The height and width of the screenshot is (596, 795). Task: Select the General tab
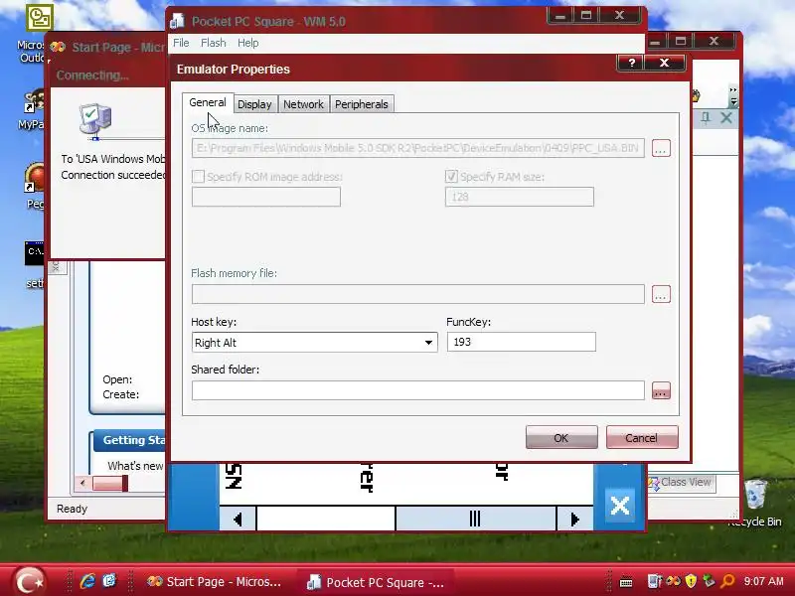pyautogui.click(x=208, y=102)
